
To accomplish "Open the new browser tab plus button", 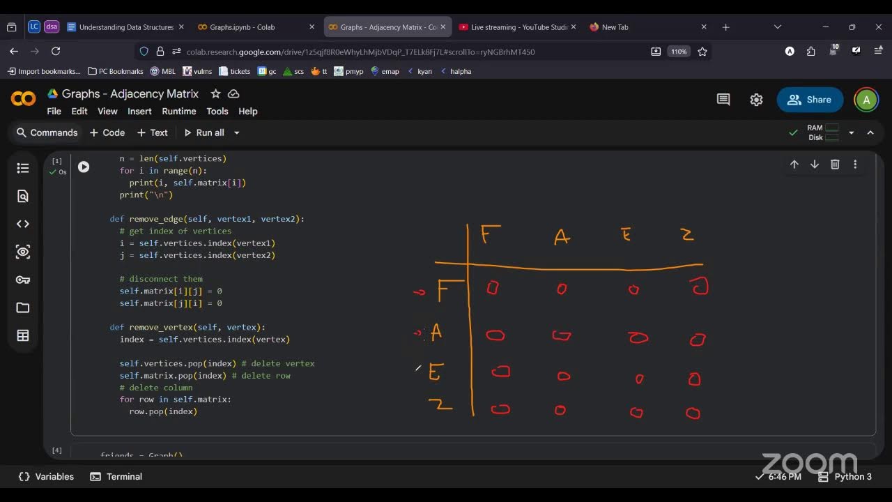I will pos(725,27).
